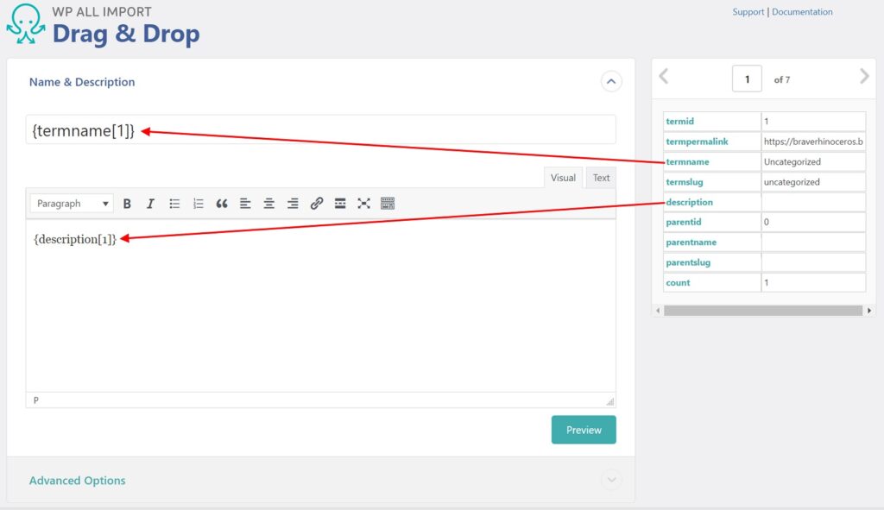Viewport: 884px width, 510px height.
Task: Switch to the Text editor tab
Action: [x=601, y=178]
